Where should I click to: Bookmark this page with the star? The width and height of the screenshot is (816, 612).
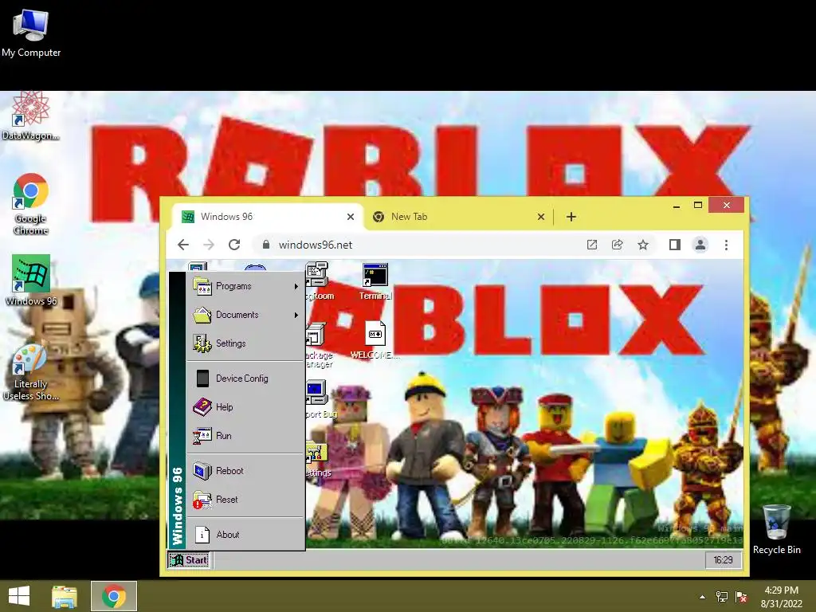[x=643, y=245]
